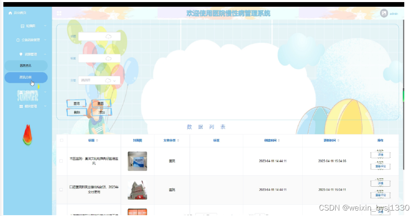416x216 pixels.
Task: Click the date 2023-04-11 15:04:06
Action: coord(332,161)
